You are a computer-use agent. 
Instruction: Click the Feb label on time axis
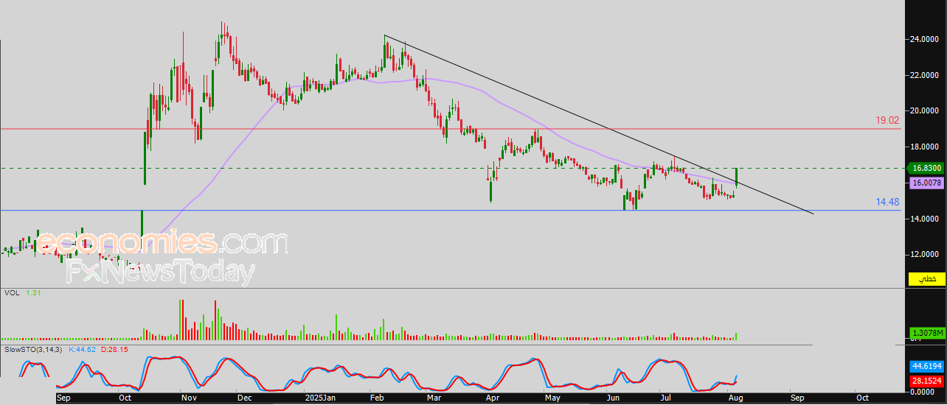(377, 398)
